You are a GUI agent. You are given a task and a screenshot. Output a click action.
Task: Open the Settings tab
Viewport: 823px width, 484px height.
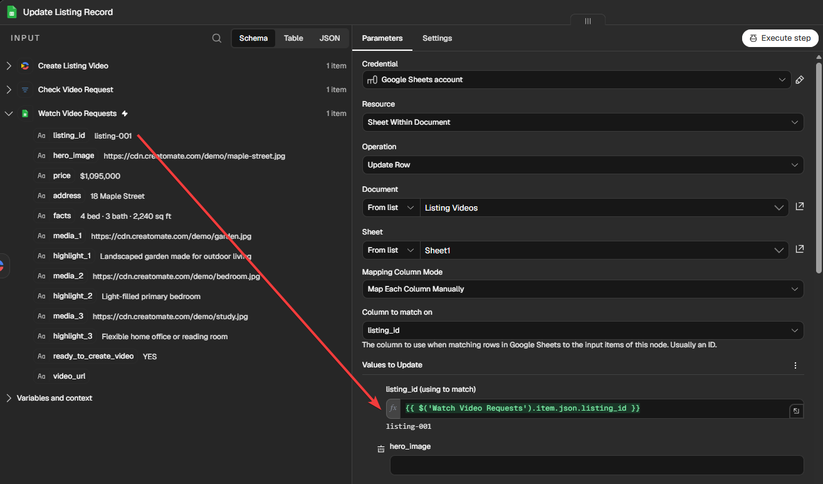(x=437, y=38)
